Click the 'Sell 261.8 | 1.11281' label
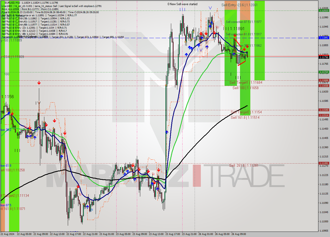The width and height of the screenshot is (330, 237). (244, 165)
